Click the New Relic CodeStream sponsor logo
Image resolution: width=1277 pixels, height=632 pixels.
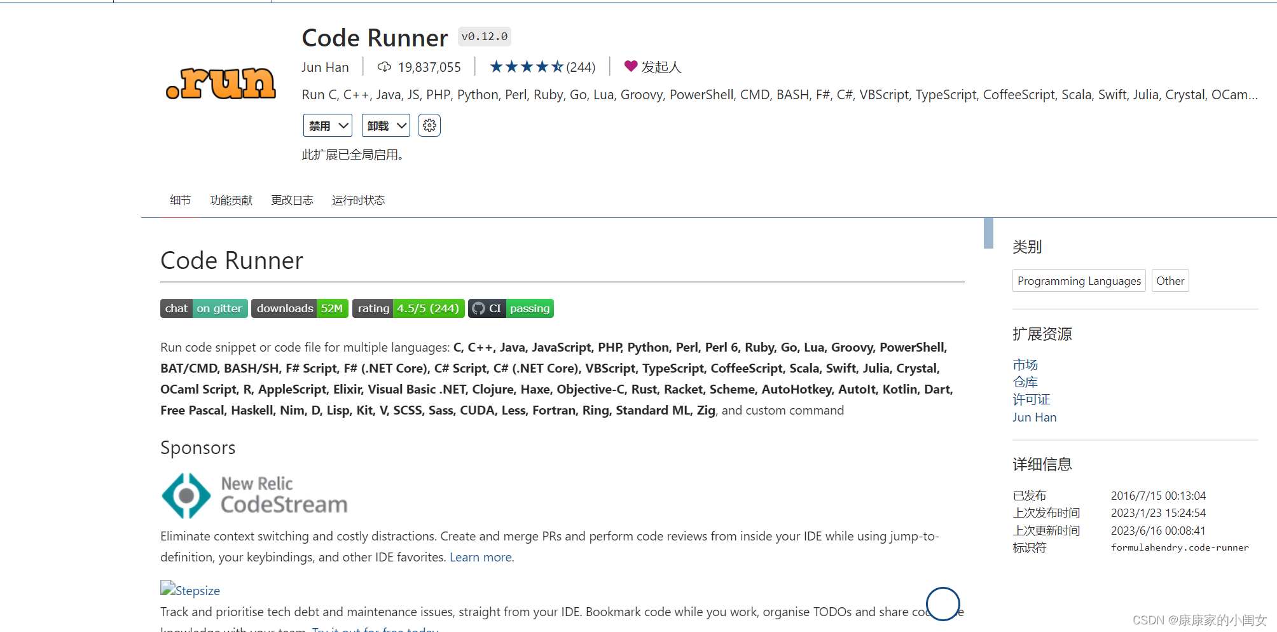click(253, 495)
